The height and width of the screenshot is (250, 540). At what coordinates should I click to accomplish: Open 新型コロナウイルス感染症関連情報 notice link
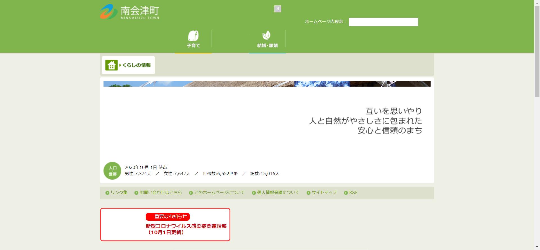[x=186, y=229]
